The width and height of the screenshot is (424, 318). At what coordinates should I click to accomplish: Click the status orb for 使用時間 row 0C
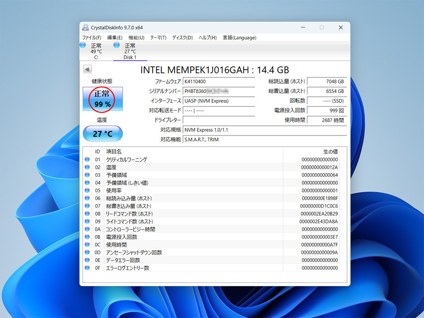87,244
